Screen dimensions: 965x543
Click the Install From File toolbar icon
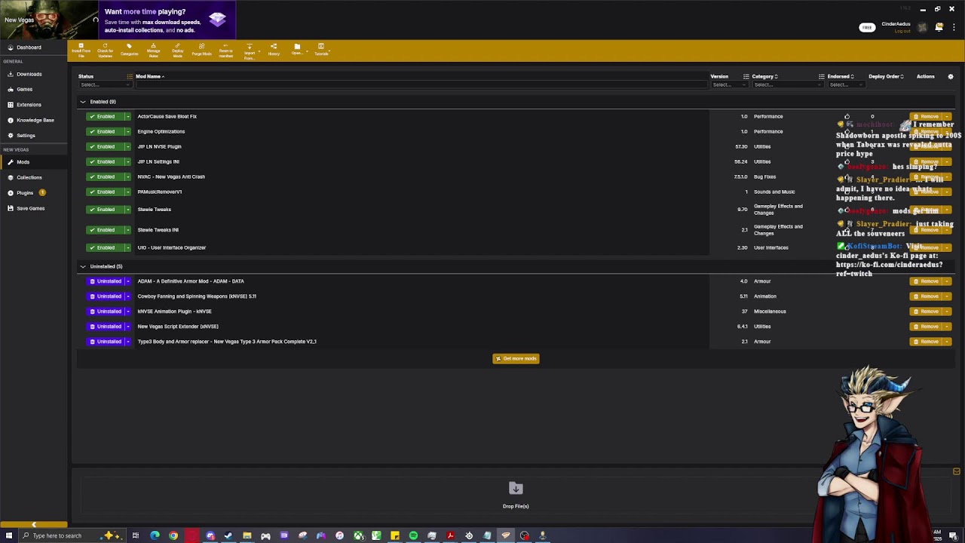[81, 50]
